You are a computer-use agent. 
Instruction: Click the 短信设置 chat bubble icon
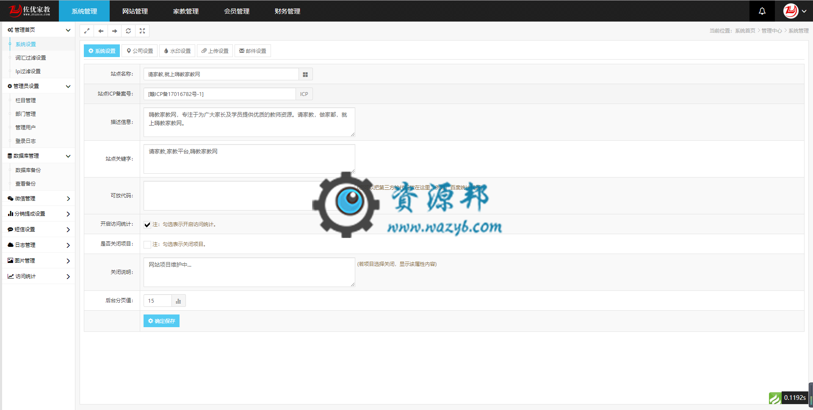point(11,230)
